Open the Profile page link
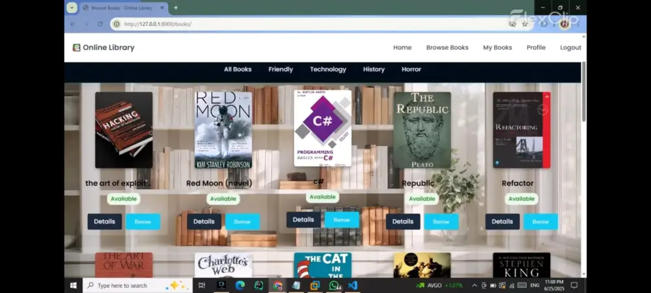 (x=536, y=47)
